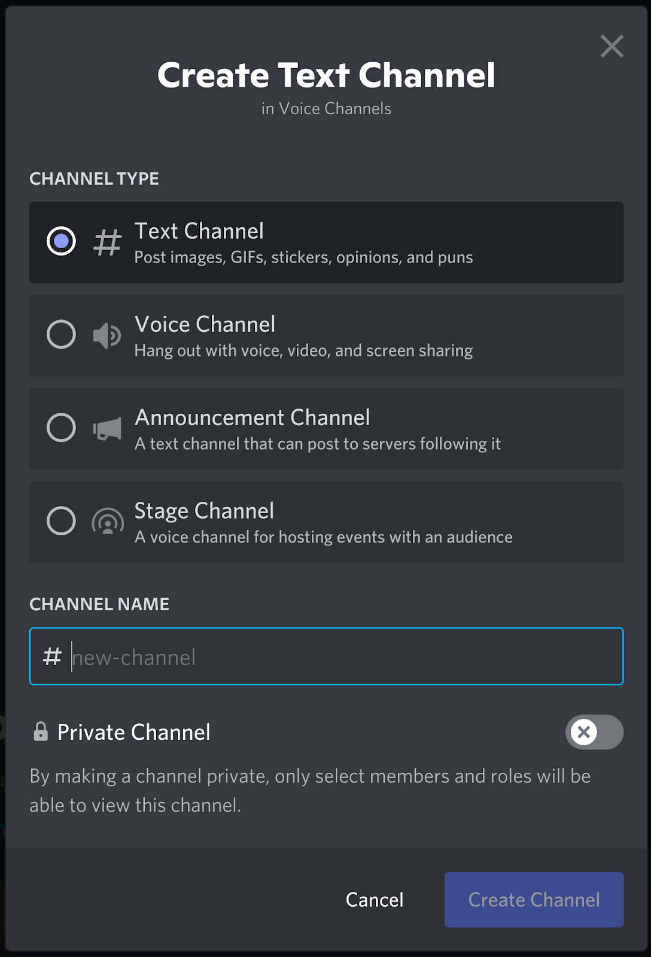651x957 pixels.
Task: Select the Text Channel radio button
Action: coord(60,242)
